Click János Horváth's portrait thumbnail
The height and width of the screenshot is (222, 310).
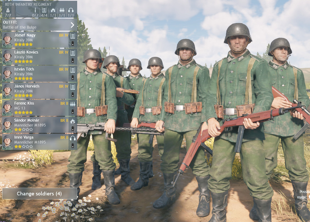coord(7,91)
